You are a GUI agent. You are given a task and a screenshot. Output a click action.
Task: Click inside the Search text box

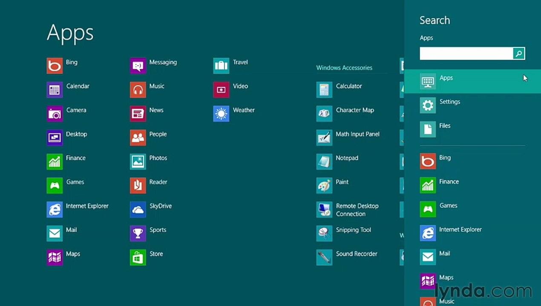pos(466,54)
